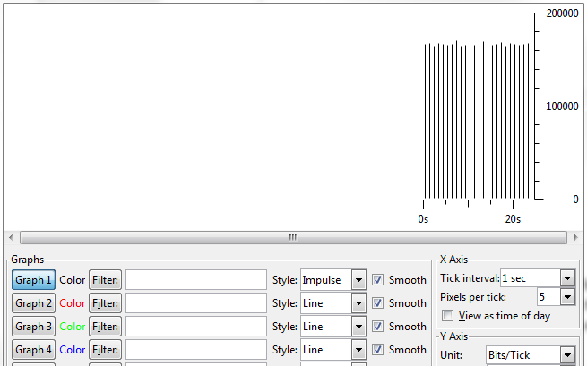Click the 200000 y-axis label

pyautogui.click(x=562, y=13)
